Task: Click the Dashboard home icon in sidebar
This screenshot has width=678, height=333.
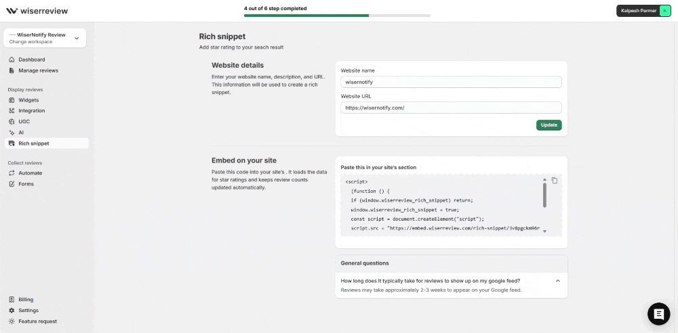Action: click(x=12, y=60)
